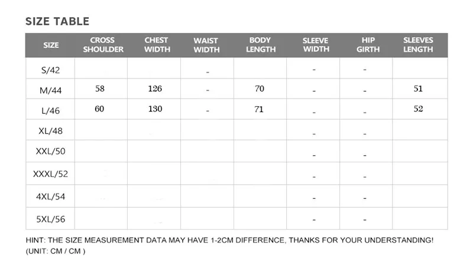Image resolution: width=473 pixels, height=265 pixels.
Task: Click chest width value 126 for M/44
Action: coord(155,89)
